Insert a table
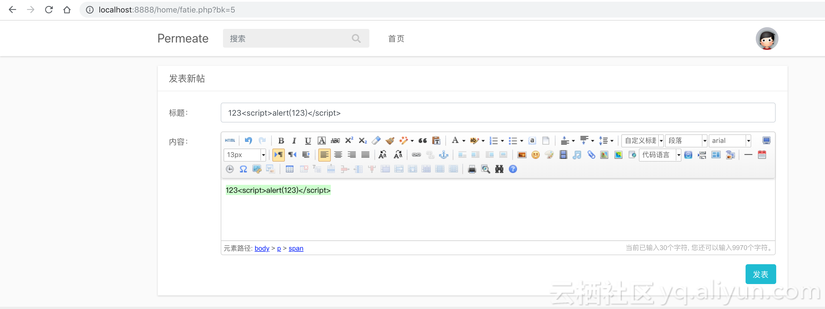 coord(289,169)
